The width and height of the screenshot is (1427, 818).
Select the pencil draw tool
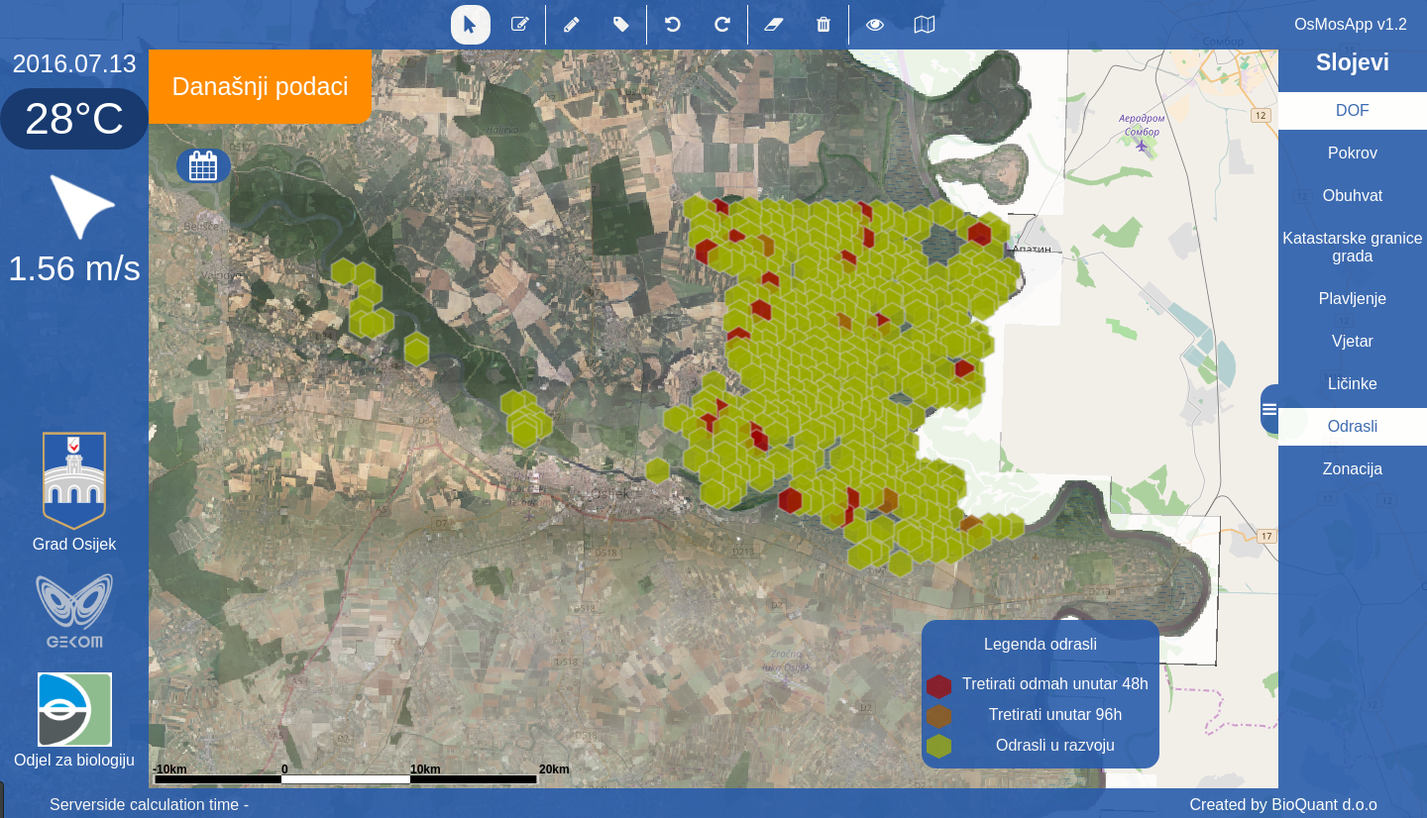(571, 25)
